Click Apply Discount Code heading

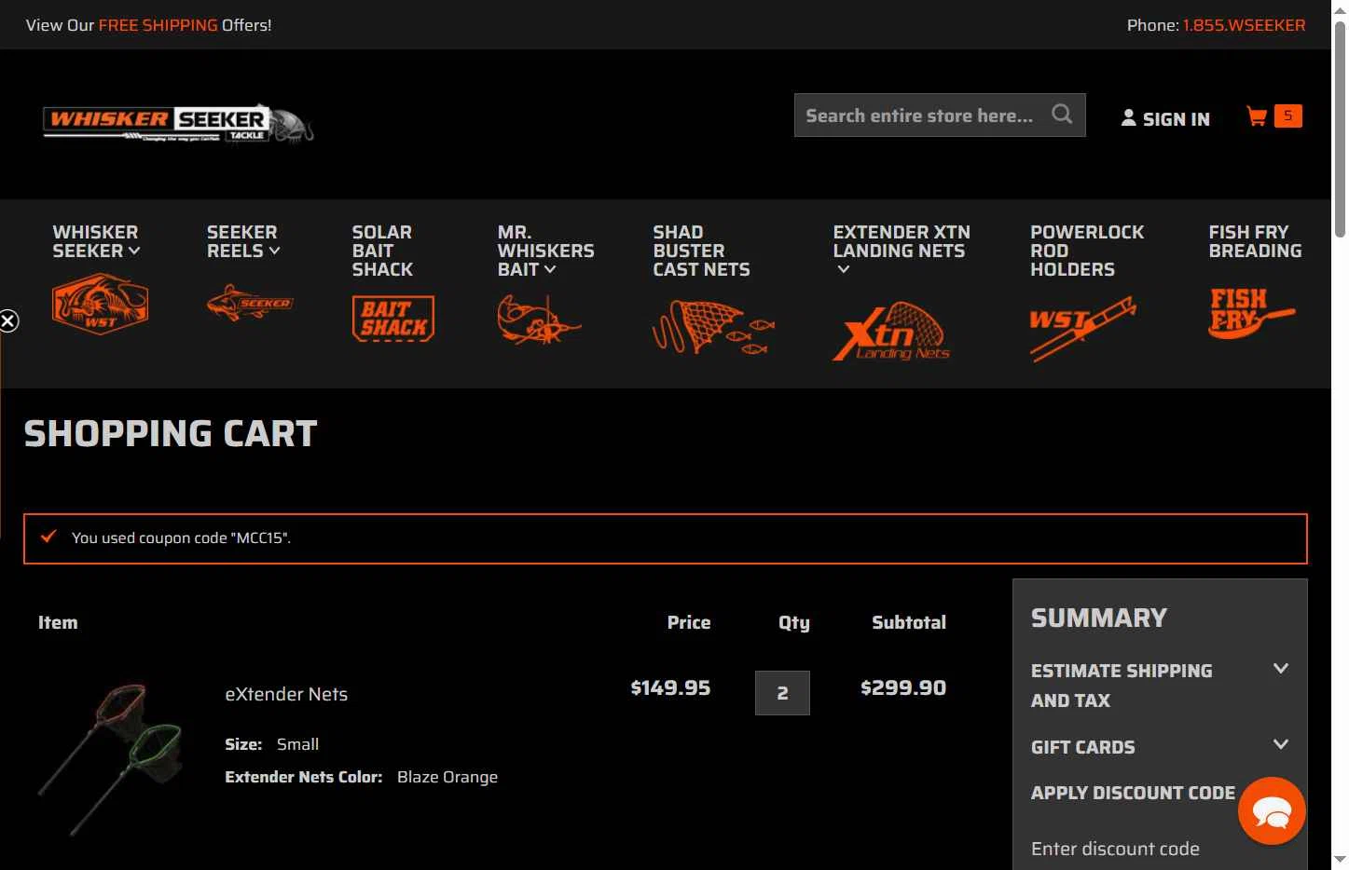[x=1133, y=793]
